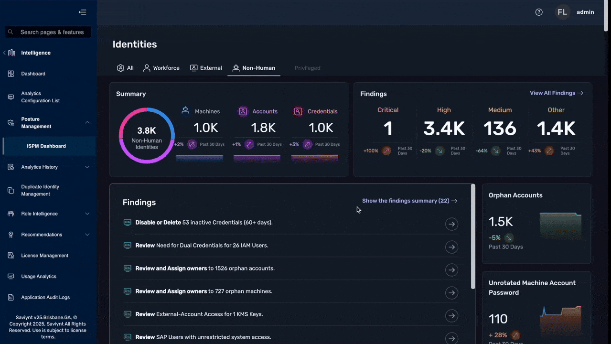Click the Machines summary icon
Viewport: 611px width, 344px height.
point(185,111)
